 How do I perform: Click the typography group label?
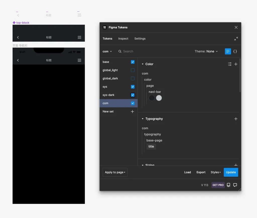152,134
